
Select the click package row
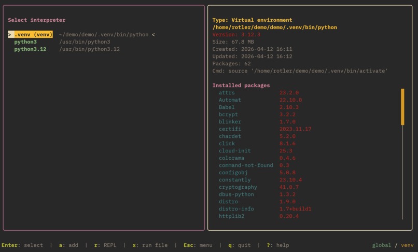click(257, 144)
